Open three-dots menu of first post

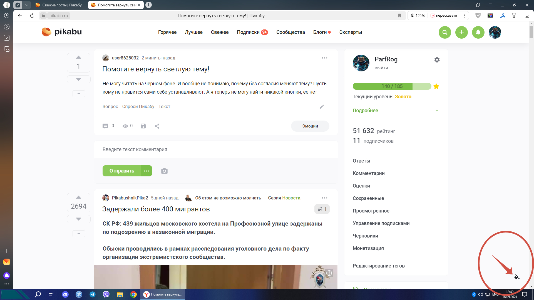pyautogui.click(x=325, y=58)
